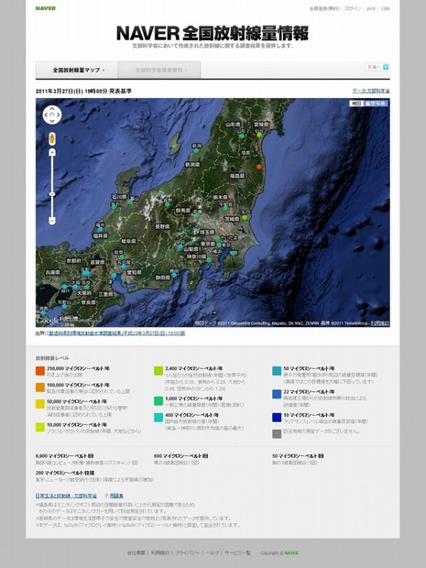Viewport: 426px width, 568px height.
Task: Click the question mark icon beside 用語集
Action: coord(106,496)
